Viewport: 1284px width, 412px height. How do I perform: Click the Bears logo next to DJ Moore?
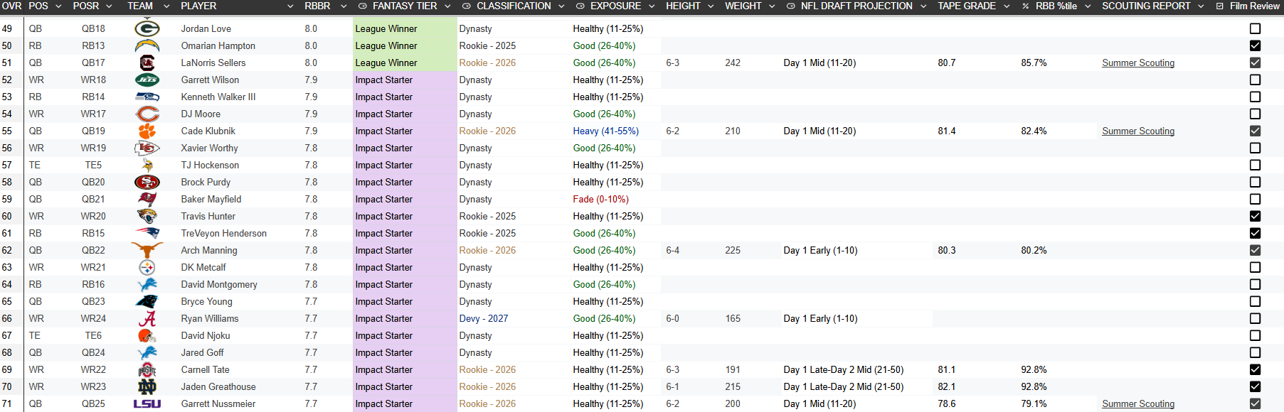tap(147, 114)
